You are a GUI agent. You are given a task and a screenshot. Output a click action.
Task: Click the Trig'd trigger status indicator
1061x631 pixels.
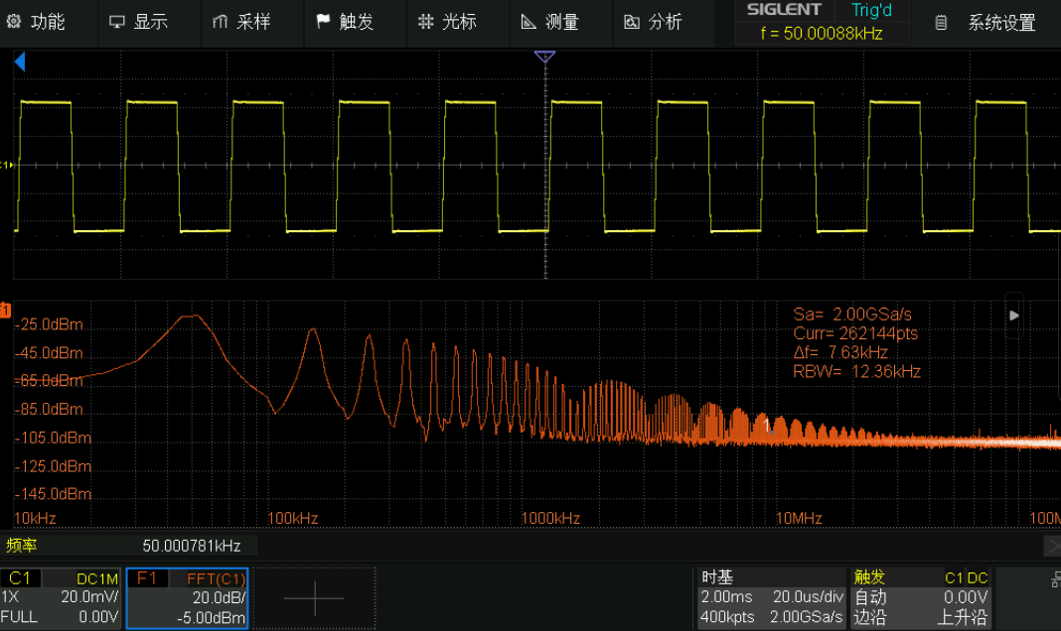click(871, 10)
